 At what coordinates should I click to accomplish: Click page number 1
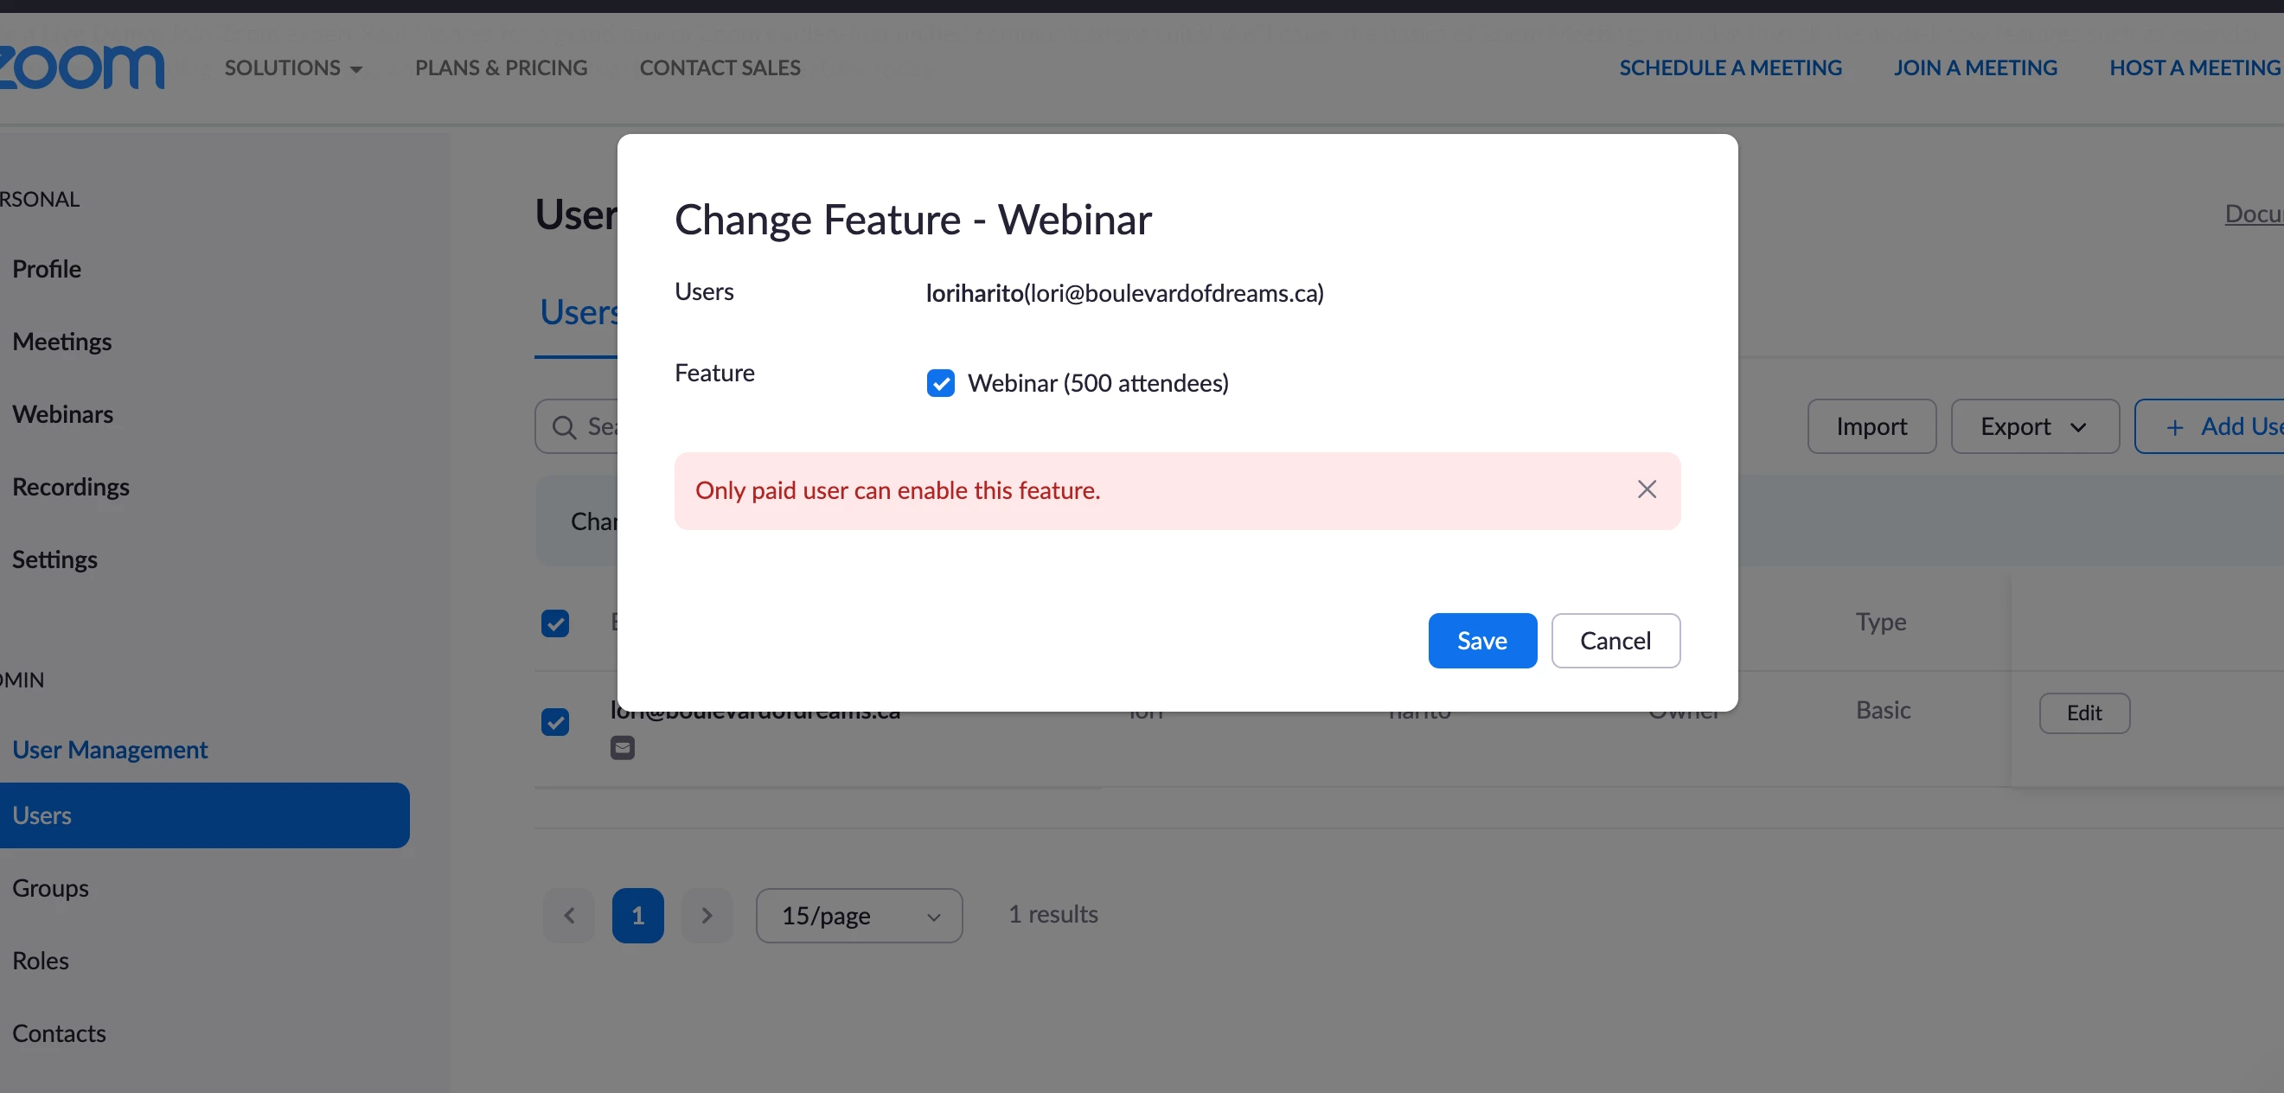(x=637, y=915)
